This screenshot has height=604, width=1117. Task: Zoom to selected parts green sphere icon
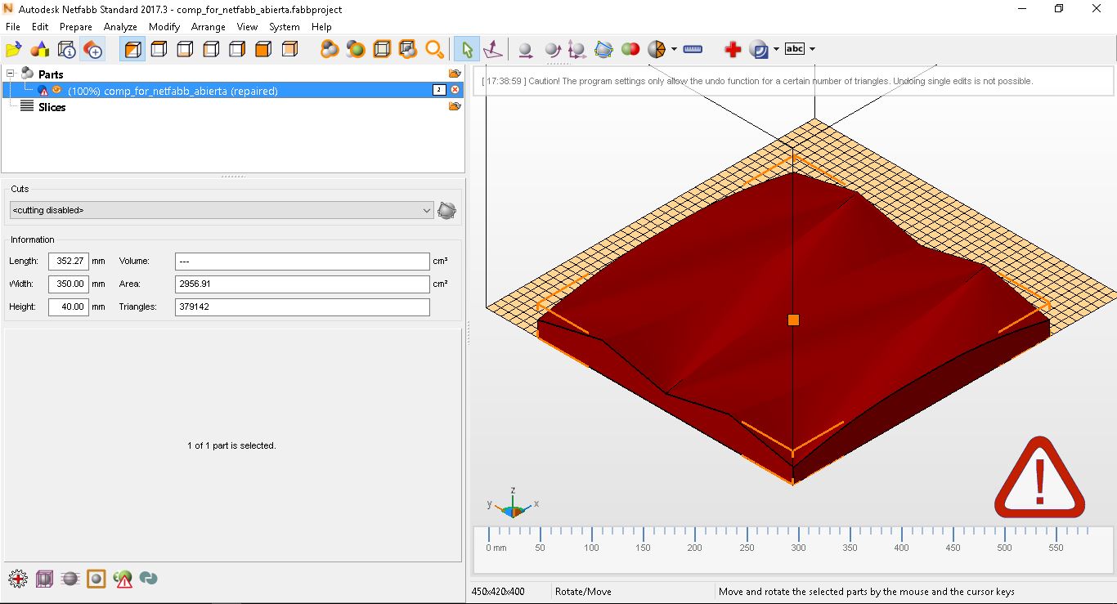click(356, 50)
